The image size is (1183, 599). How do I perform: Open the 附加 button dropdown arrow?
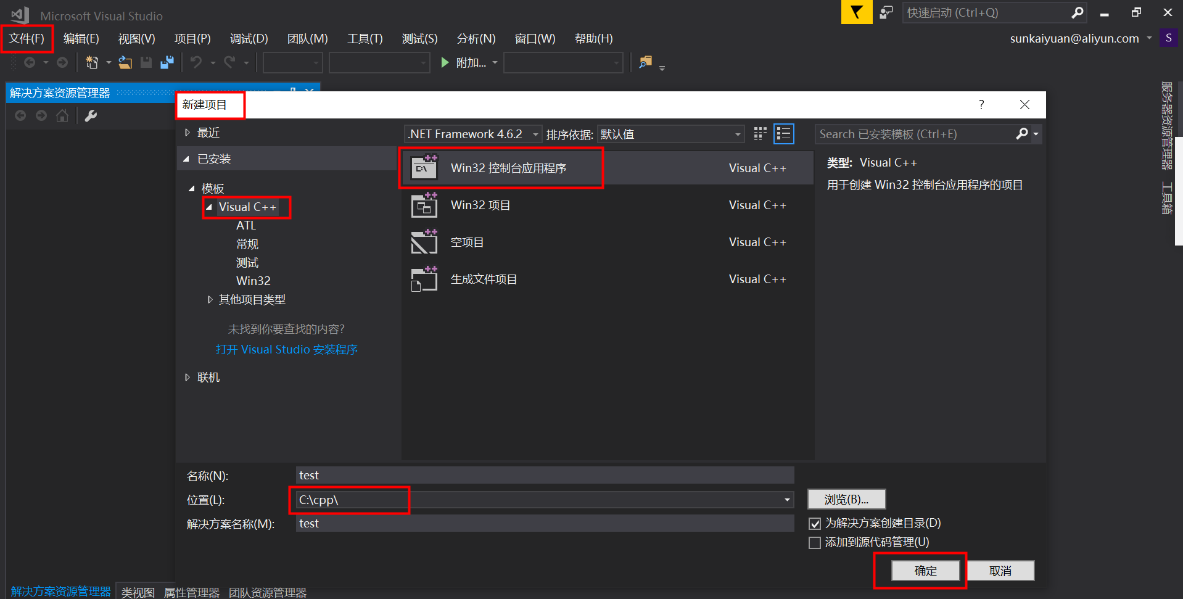click(495, 62)
